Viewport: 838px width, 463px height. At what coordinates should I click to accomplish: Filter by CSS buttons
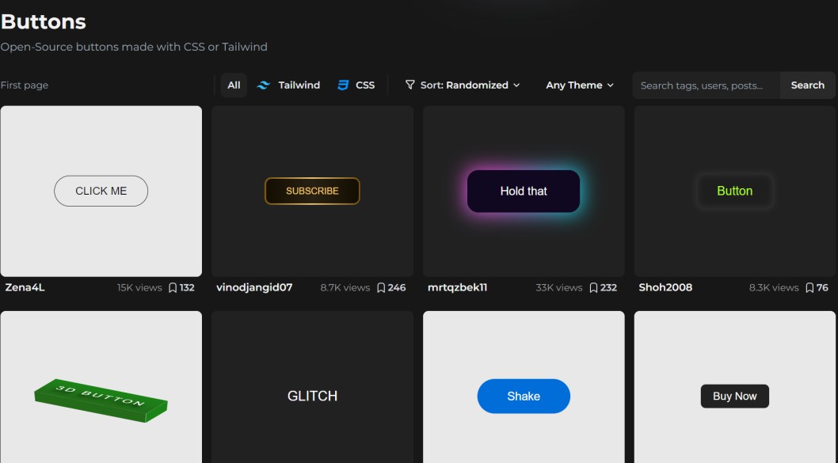356,85
